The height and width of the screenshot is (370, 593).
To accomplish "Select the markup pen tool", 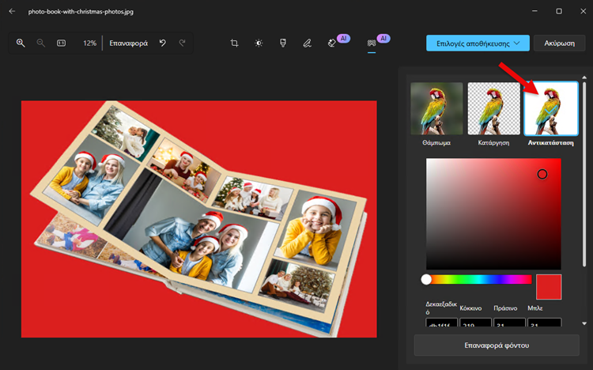I will click(307, 43).
